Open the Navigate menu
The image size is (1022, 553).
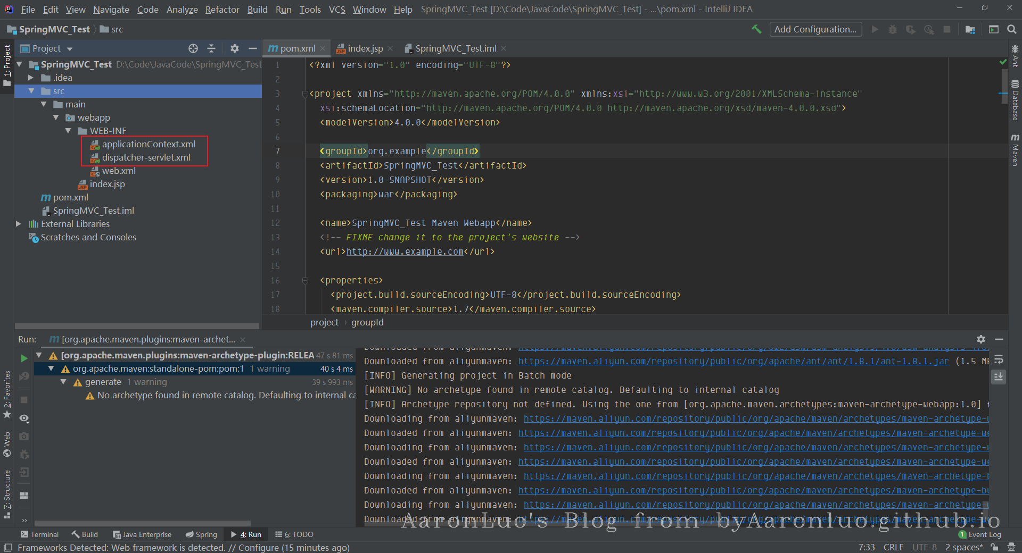tap(111, 10)
